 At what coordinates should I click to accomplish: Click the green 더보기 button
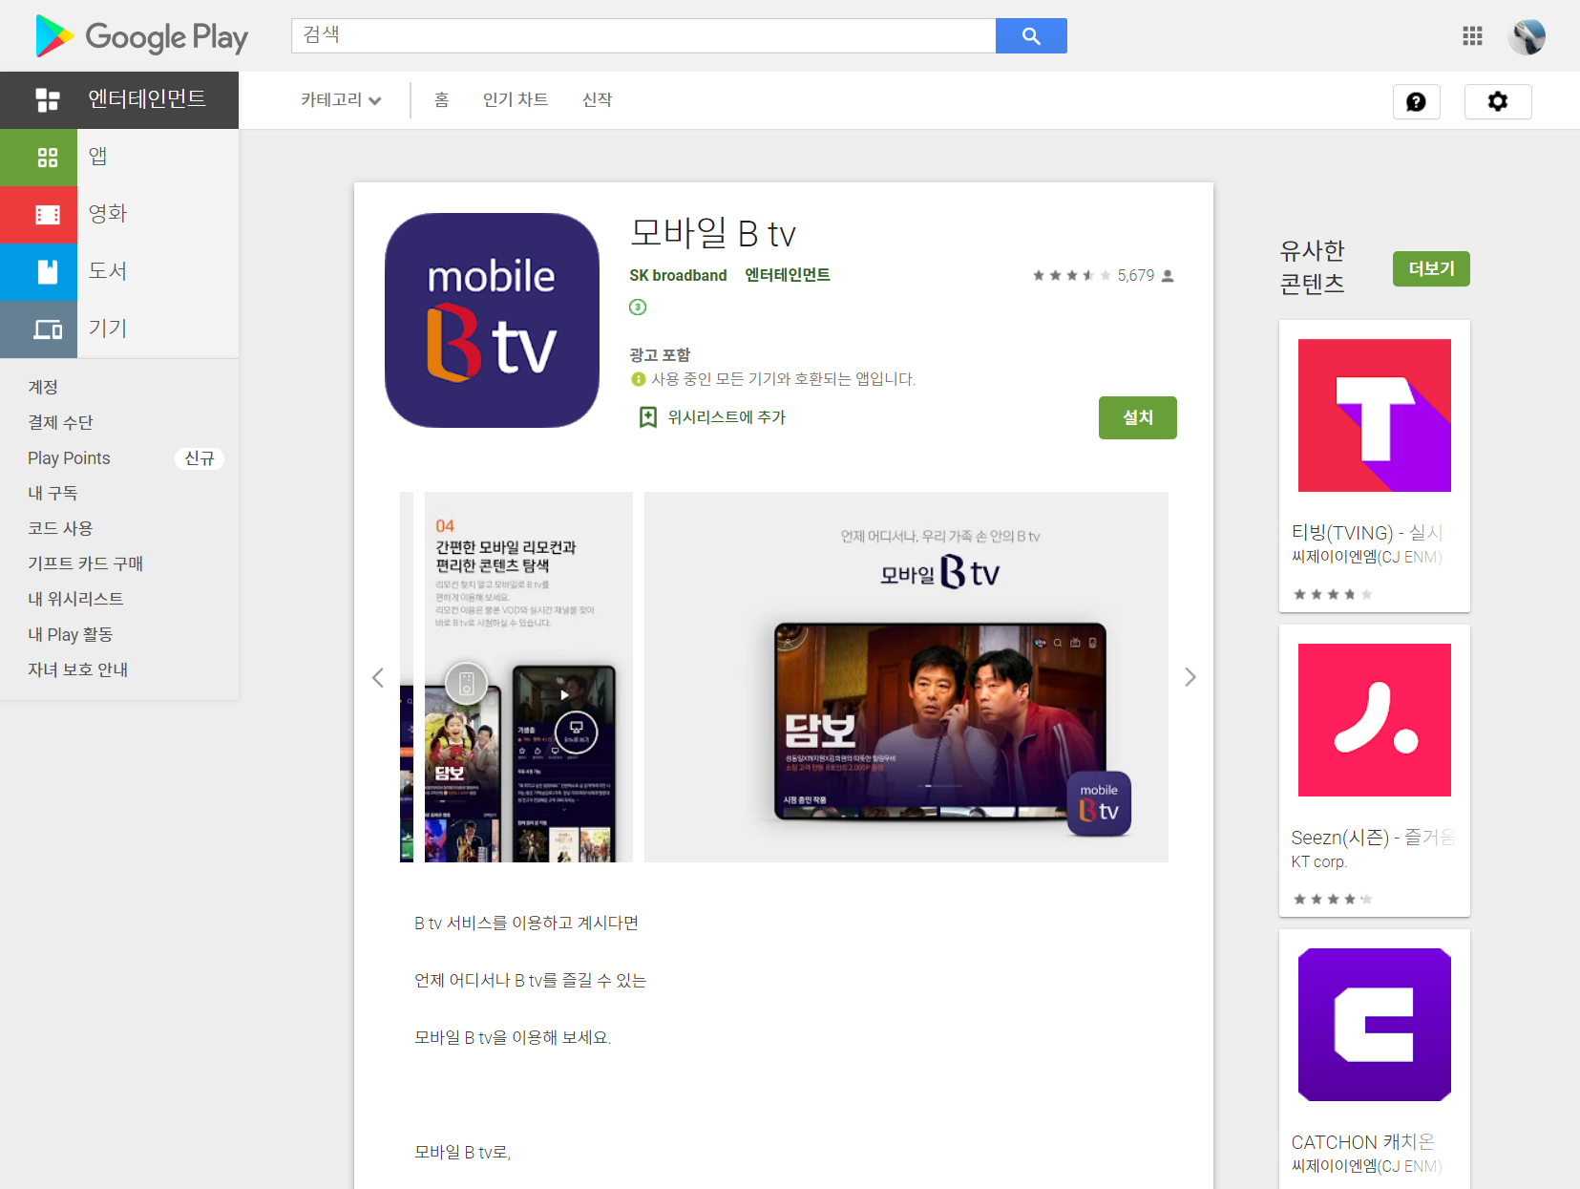(1431, 268)
